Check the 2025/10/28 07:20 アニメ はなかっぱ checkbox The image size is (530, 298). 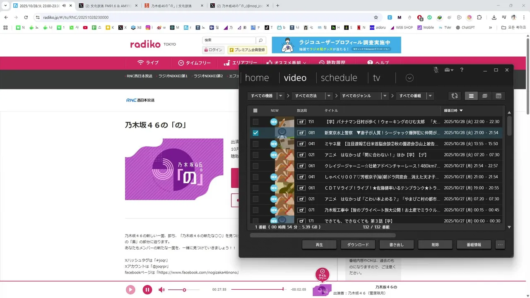[255, 155]
